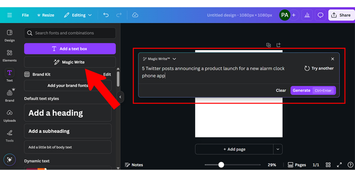Insert Add a little bit of body text

68,147
